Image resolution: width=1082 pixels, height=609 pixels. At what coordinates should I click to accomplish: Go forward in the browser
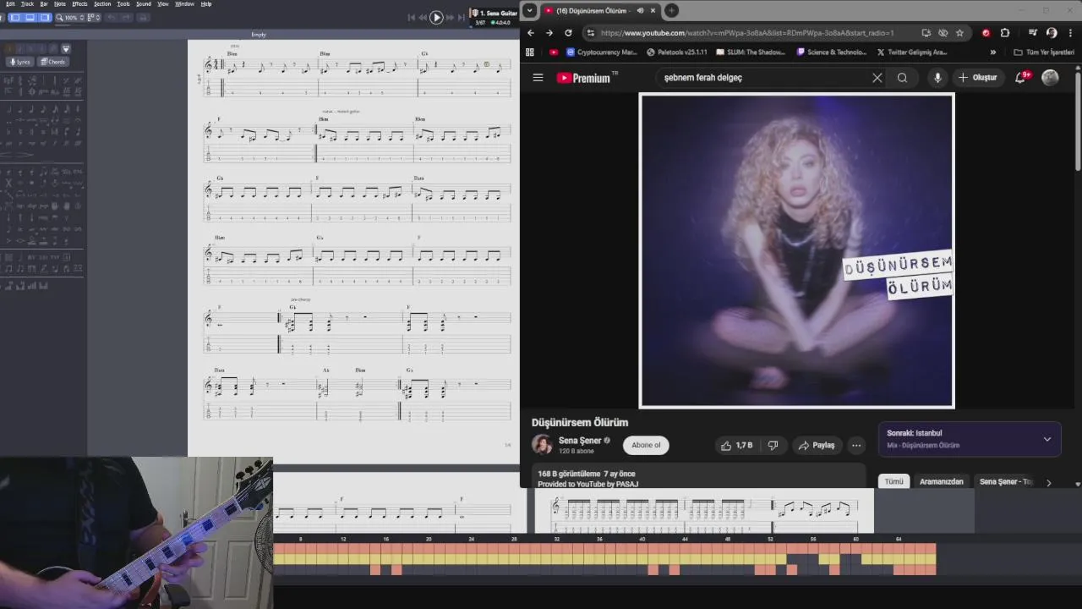coord(549,33)
